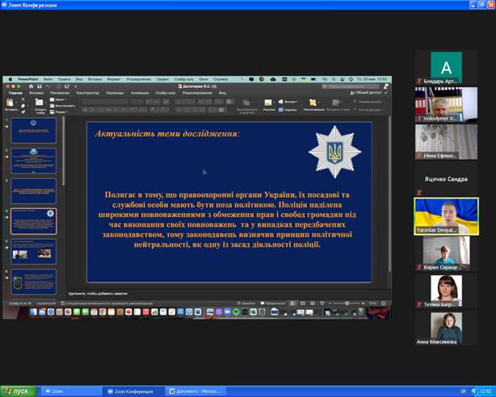Click the Windows пуск Start button

[x=19, y=391]
